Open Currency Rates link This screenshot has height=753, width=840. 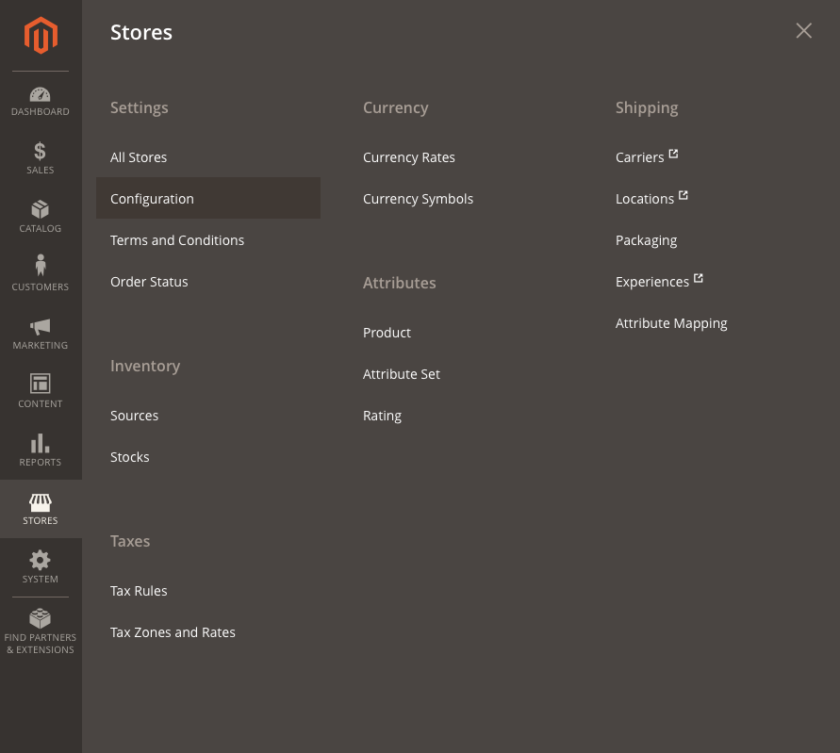[409, 157]
